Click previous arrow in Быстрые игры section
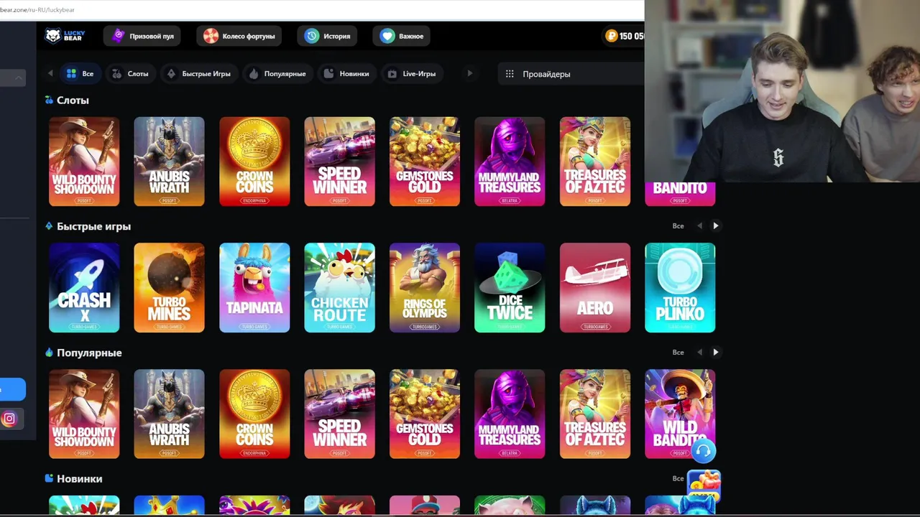 point(699,226)
